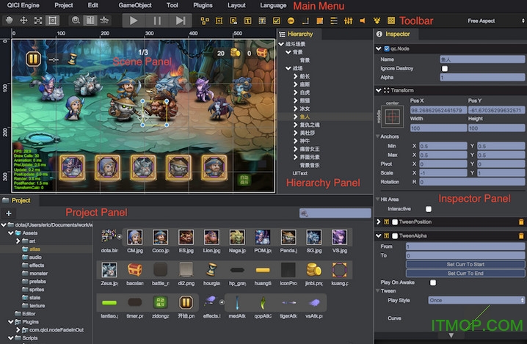The image size is (527, 344).
Task: Click the add plus icon in Project panel
Action: click(9, 213)
